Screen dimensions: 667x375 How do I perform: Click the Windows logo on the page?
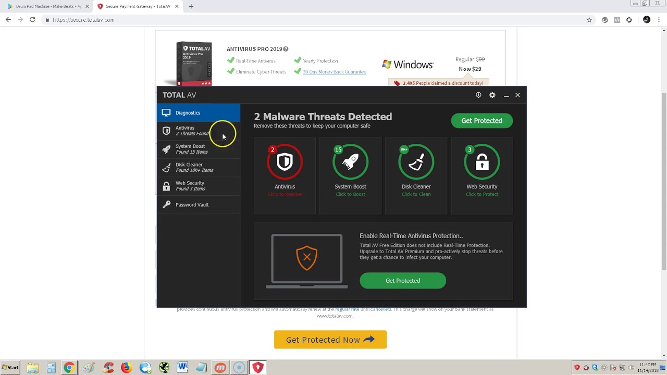407,65
